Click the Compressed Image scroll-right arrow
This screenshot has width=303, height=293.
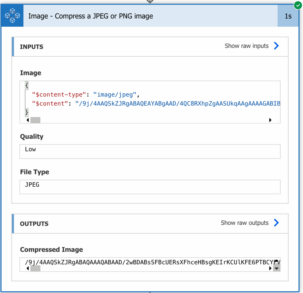[270, 268]
